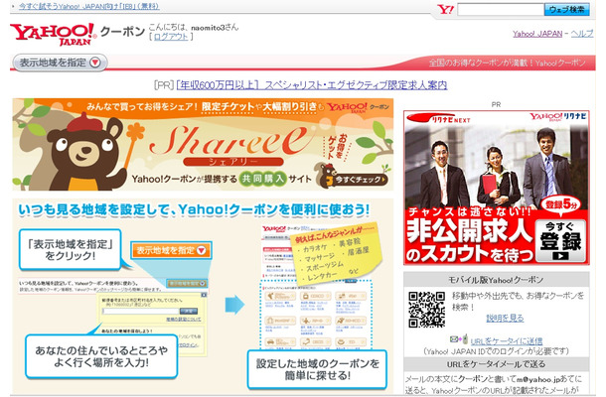Click the orange 表示地域を指定 tutorial button
606x397 pixels.
click(171, 250)
